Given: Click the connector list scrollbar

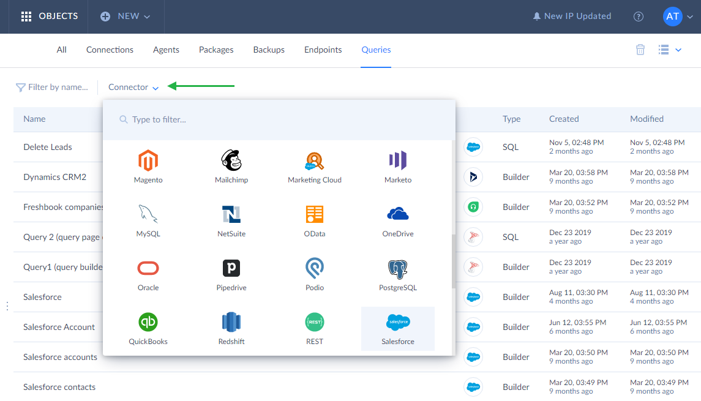Looking at the screenshot, I should [x=453, y=261].
